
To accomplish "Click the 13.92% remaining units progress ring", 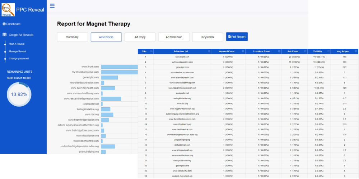I will [x=19, y=95].
